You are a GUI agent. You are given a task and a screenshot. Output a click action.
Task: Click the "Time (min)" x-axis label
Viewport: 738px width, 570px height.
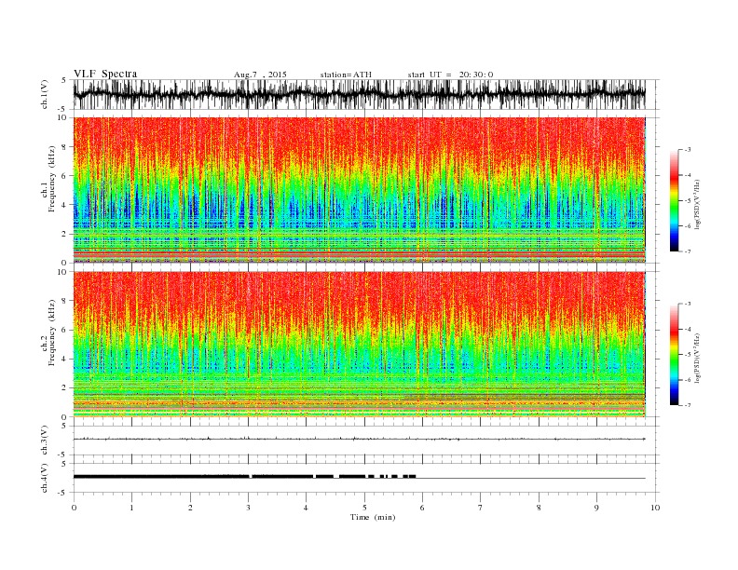pyautogui.click(x=373, y=517)
